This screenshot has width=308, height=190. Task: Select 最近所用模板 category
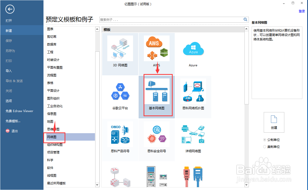[x=56, y=183]
